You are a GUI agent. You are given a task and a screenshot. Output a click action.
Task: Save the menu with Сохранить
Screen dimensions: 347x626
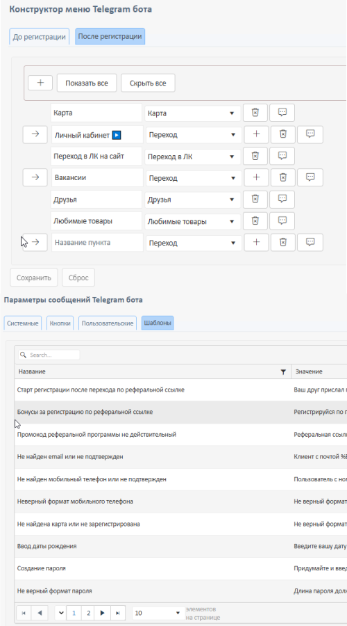point(34,278)
